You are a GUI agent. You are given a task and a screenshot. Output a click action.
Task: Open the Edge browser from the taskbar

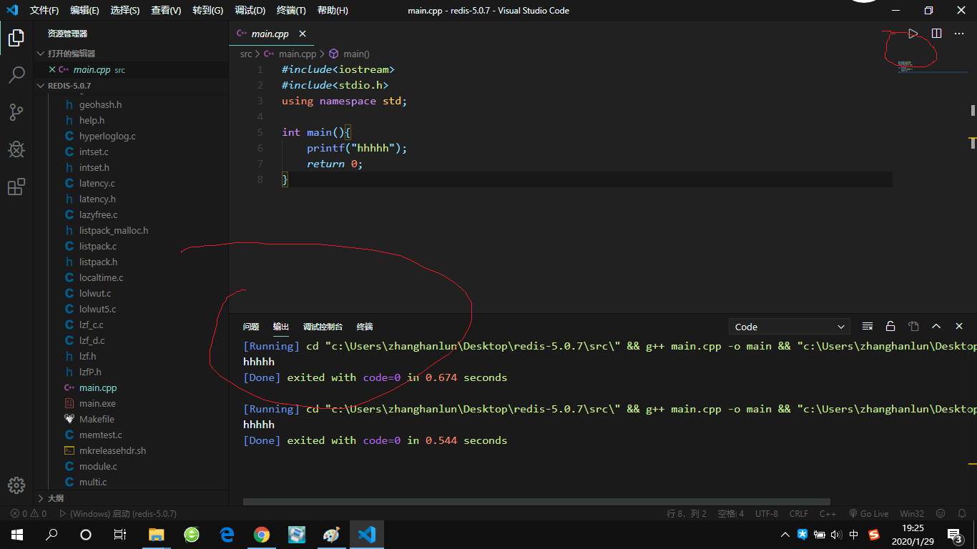point(227,535)
